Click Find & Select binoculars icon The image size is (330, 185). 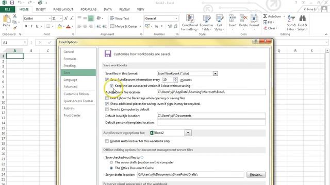(x=303, y=19)
